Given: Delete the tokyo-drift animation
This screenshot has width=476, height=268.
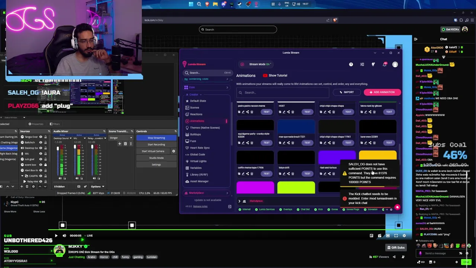Looking at the screenshot, I should (x=293, y=173).
